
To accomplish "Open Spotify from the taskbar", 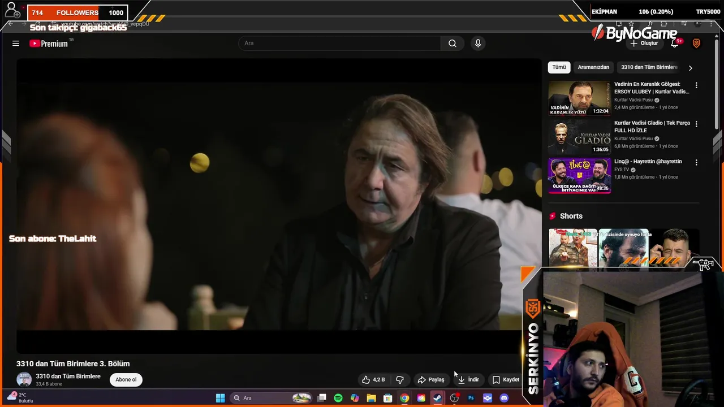I will click(x=338, y=398).
